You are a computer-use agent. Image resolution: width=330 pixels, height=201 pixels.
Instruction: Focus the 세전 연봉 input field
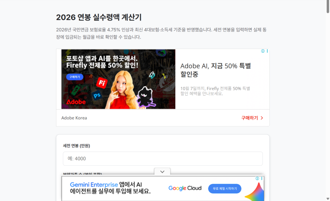163,159
